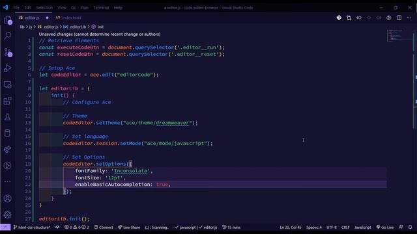This screenshot has height=234, width=417.
Task: Open the Help menu
Action: pos(118,8)
